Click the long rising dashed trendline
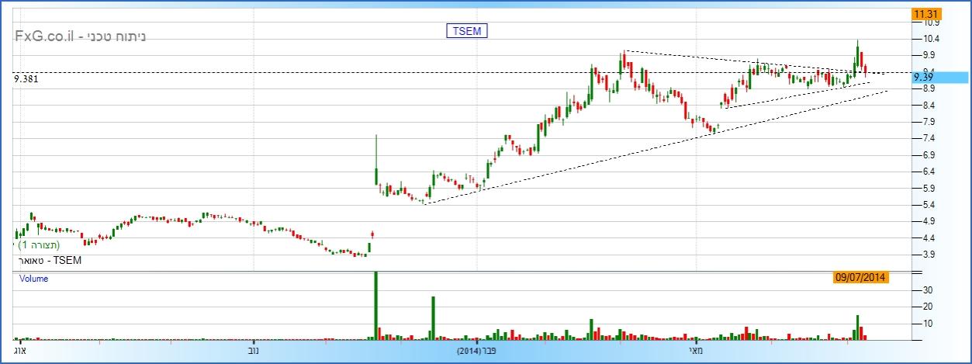 621,154
